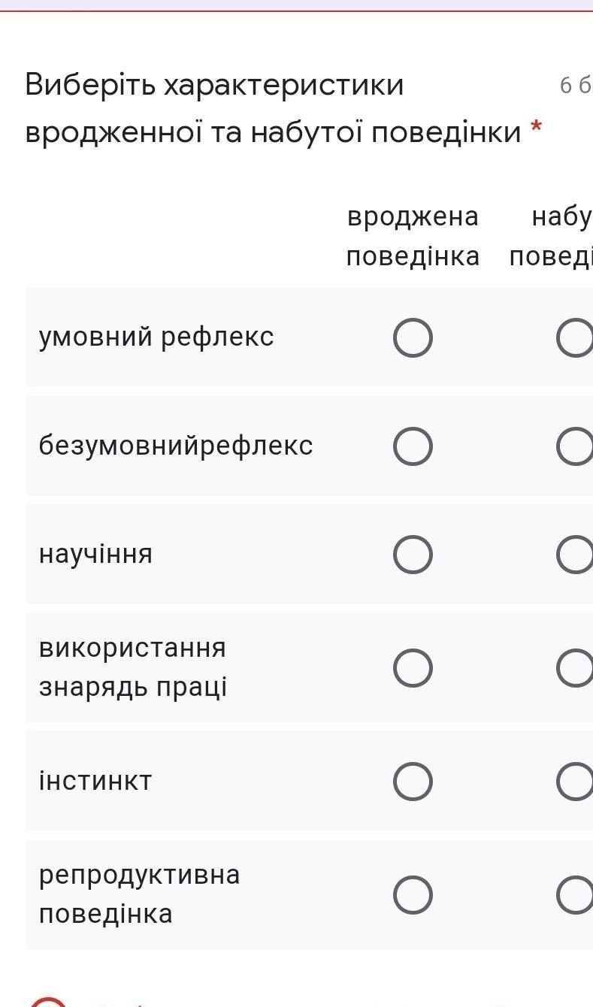Click the partially visible набута поведінка header
Image resolution: width=593 pixels, height=1007 pixels.
point(556,236)
